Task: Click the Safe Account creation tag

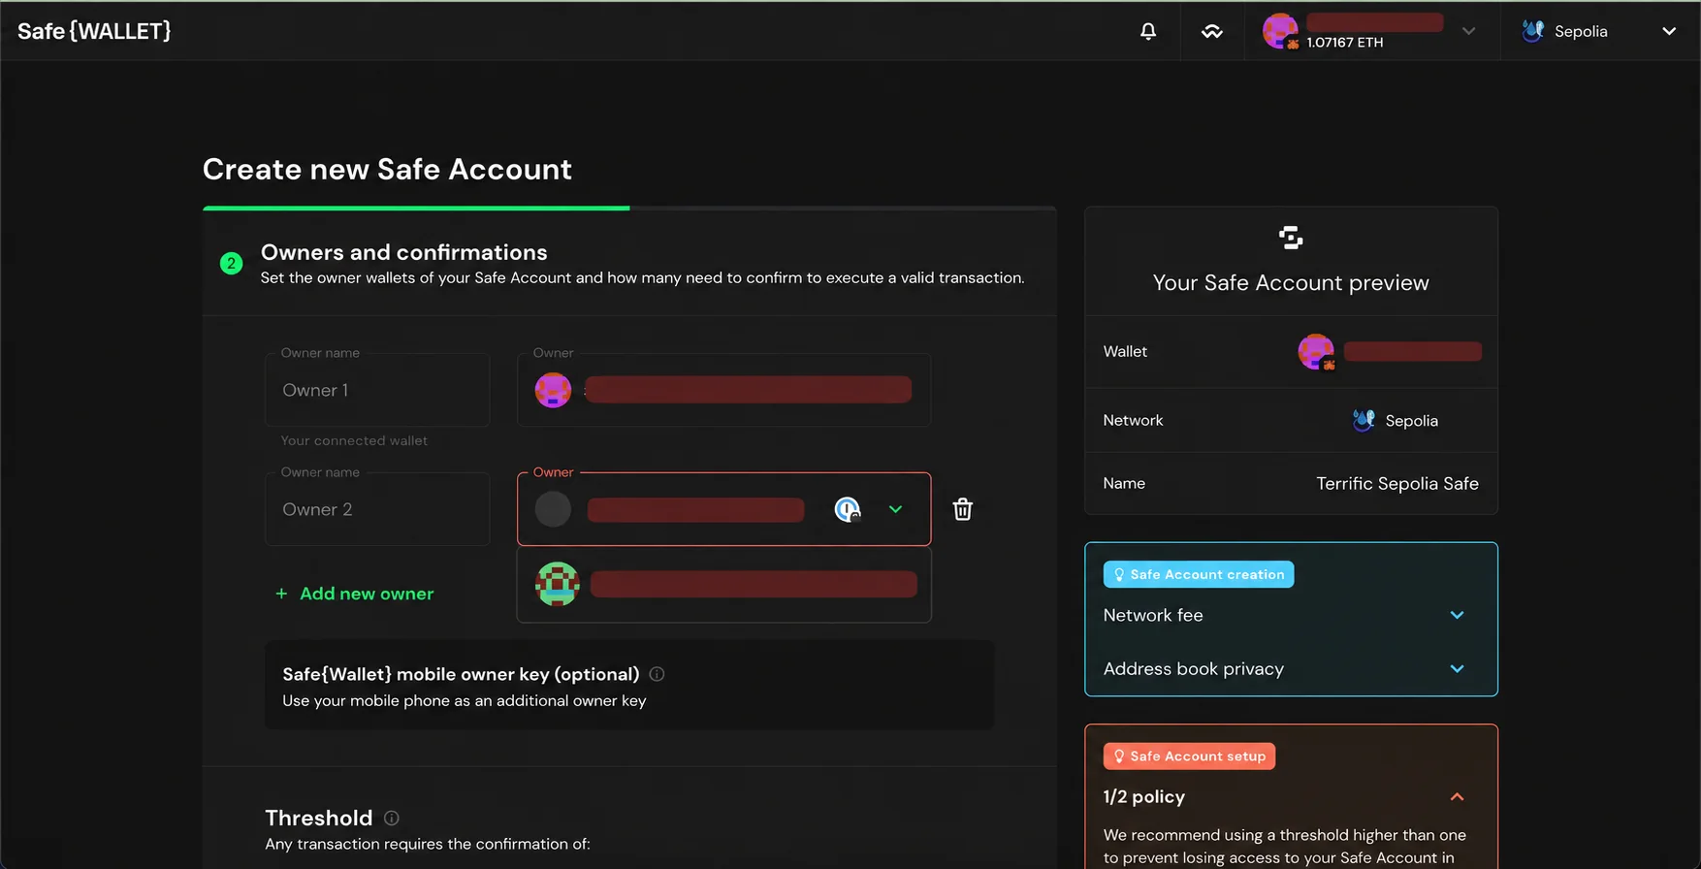Action: pyautogui.click(x=1199, y=574)
